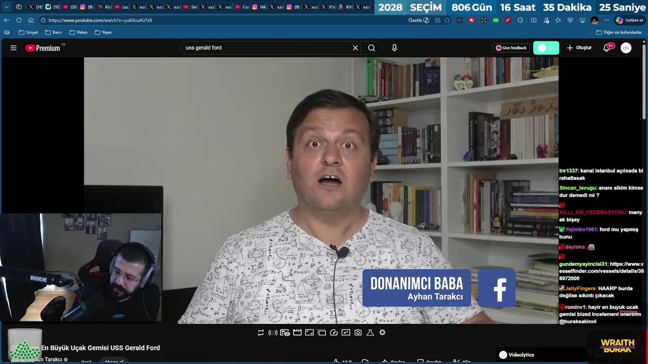Open the three-dot browser menu
Viewport: 648px width, 364px height.
606,20
